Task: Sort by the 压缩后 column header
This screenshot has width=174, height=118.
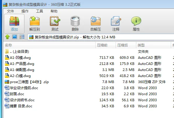Action: (126, 45)
